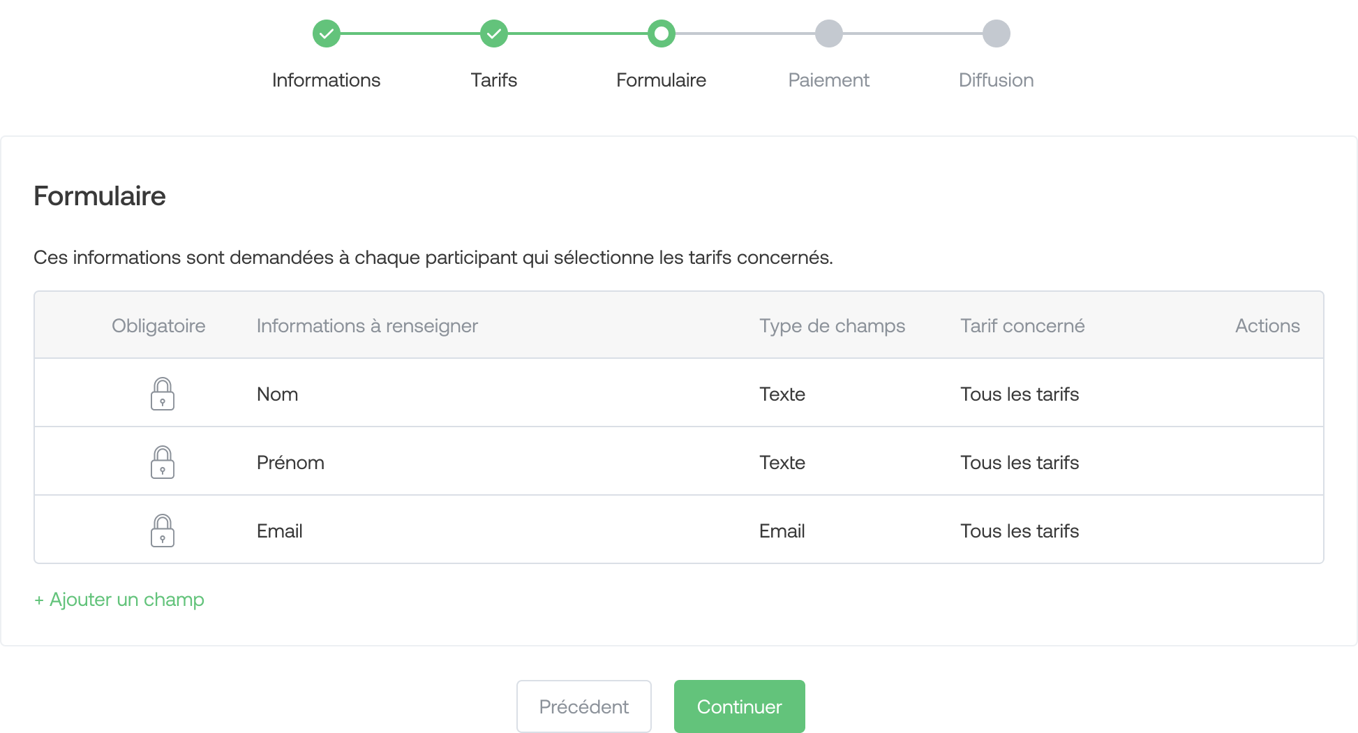Click the Diffusion step circle
Viewport: 1358px width, 733px height.
tap(997, 34)
